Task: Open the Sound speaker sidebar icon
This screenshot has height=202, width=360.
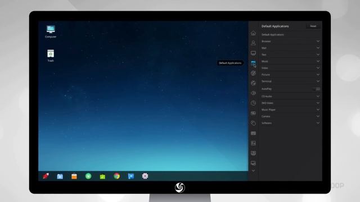Action: click(253, 93)
